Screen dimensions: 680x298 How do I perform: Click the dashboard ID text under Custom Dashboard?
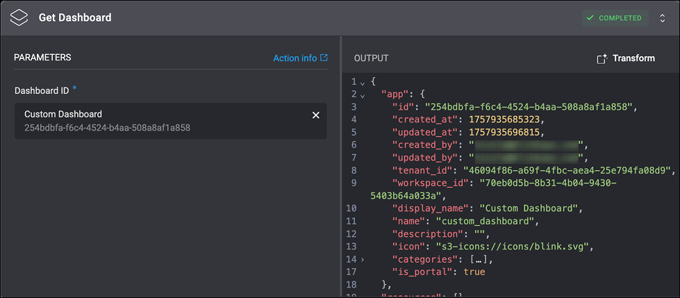tap(107, 128)
